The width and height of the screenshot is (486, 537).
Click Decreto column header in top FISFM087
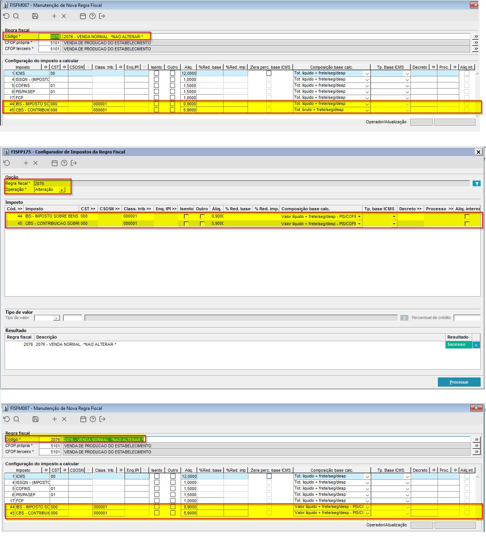[420, 67]
